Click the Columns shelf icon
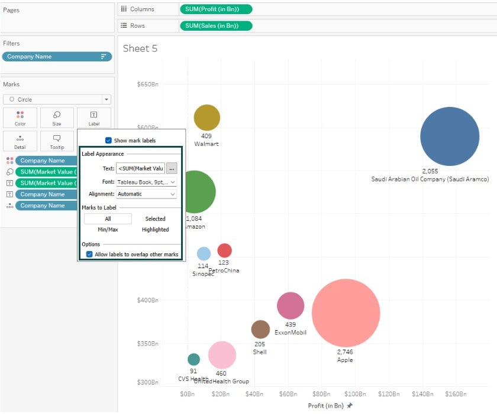 (x=124, y=9)
